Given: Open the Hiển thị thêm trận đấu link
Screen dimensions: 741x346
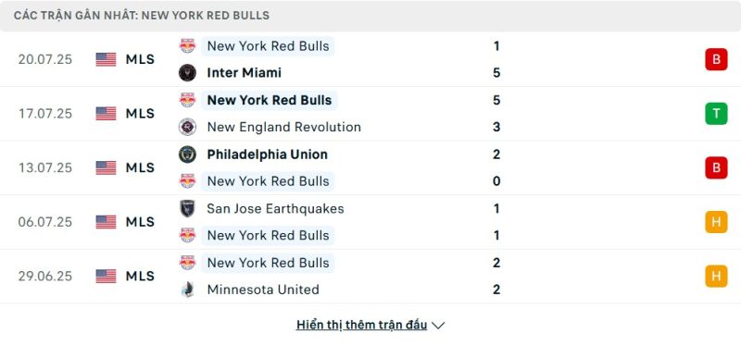Looking at the screenshot, I should (x=361, y=325).
